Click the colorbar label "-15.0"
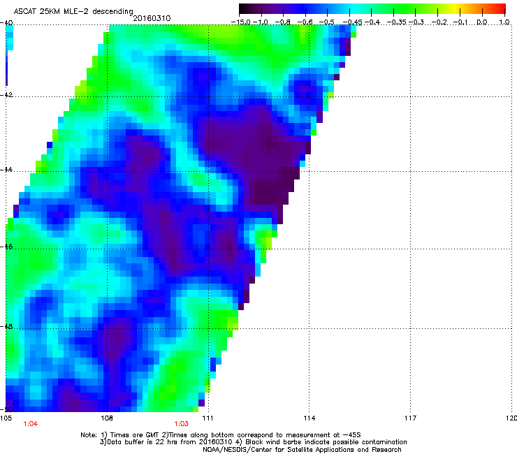The image size is (517, 454). pos(241,22)
